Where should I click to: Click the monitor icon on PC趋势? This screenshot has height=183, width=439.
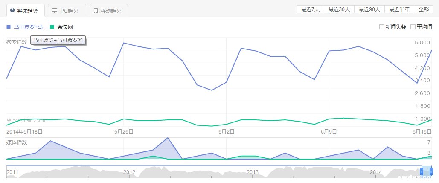coord(54,10)
